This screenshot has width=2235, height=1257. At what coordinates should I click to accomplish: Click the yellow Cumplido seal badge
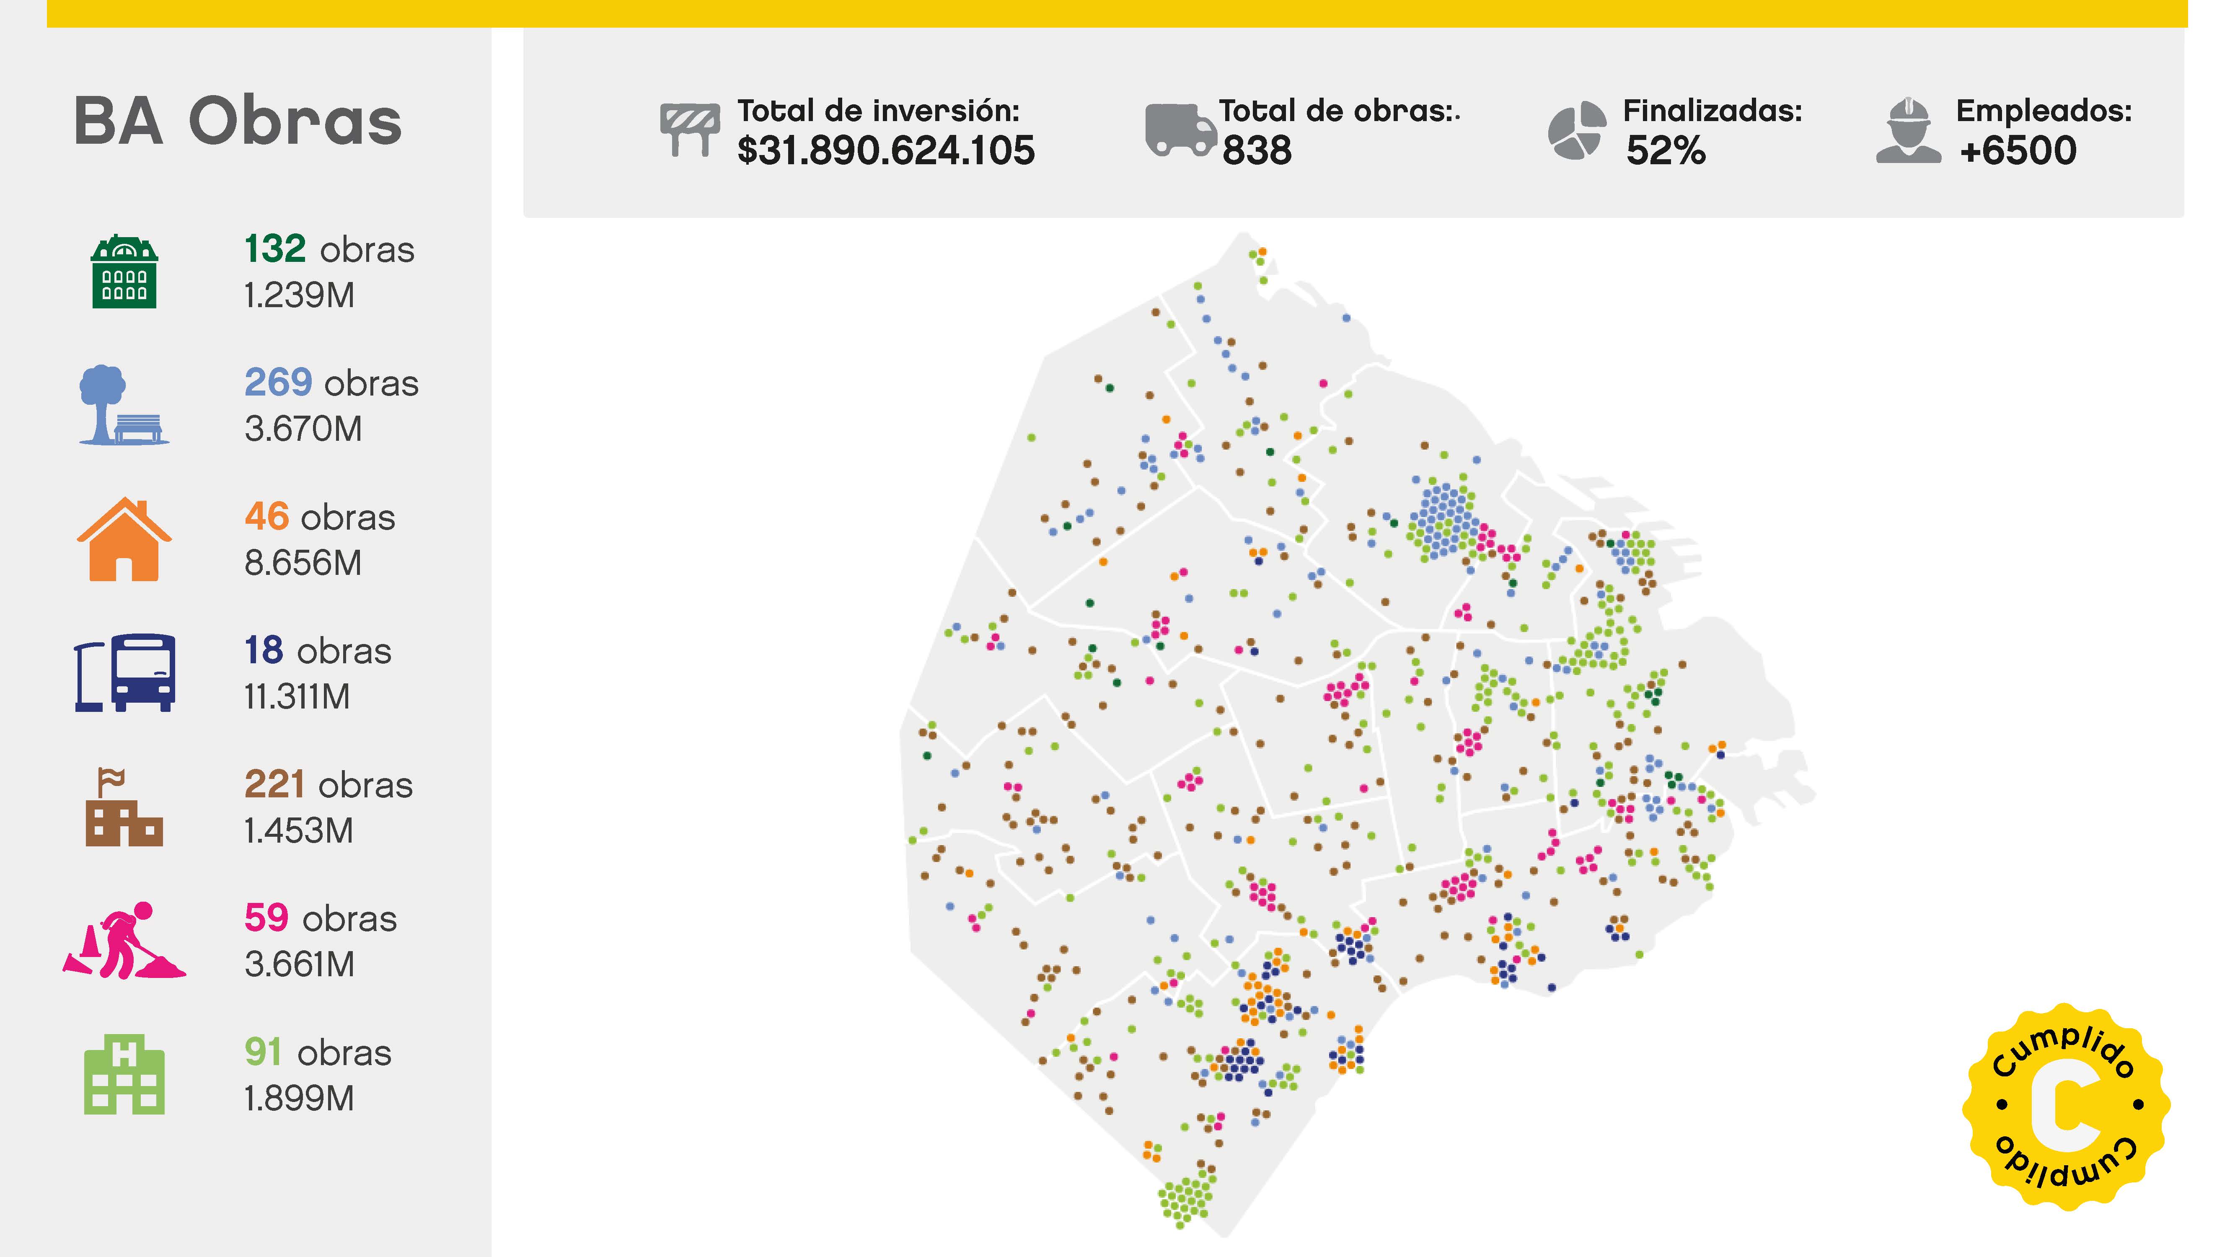2066,1106
